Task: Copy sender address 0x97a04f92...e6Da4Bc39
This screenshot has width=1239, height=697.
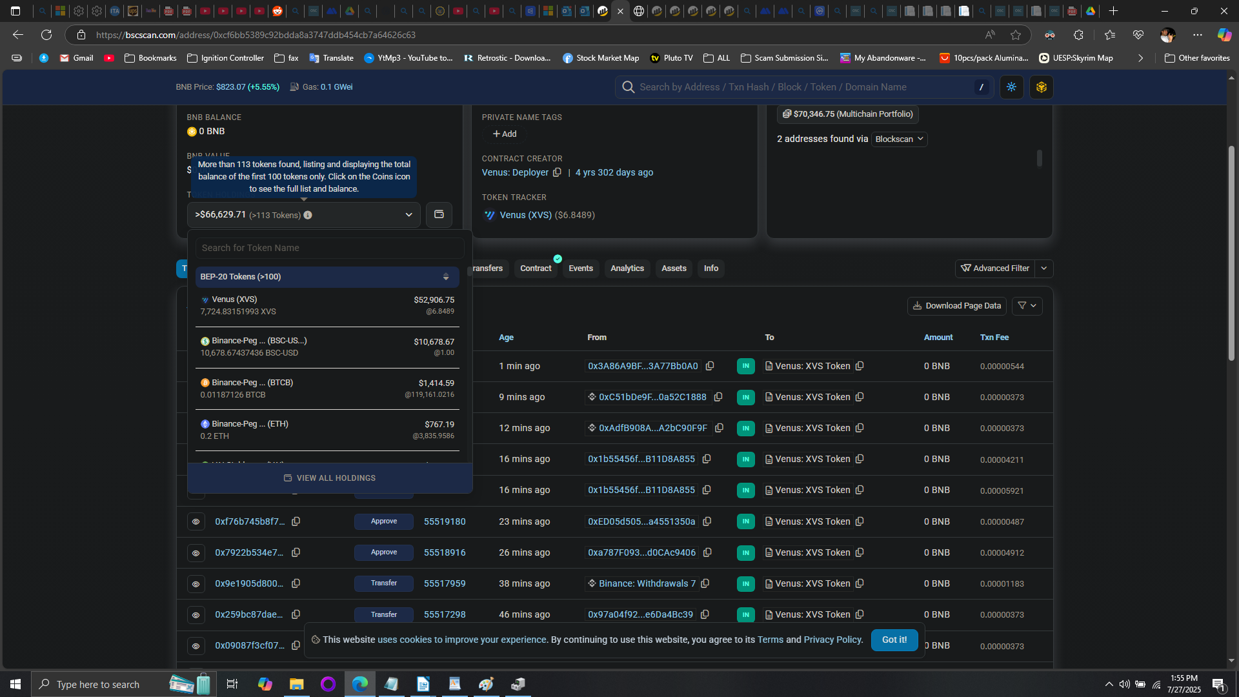Action: click(705, 614)
